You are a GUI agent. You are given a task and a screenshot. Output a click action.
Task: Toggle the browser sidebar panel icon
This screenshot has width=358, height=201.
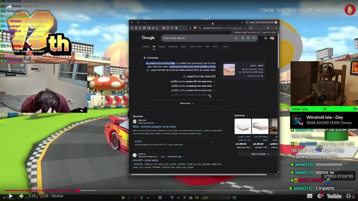[x=149, y=28]
